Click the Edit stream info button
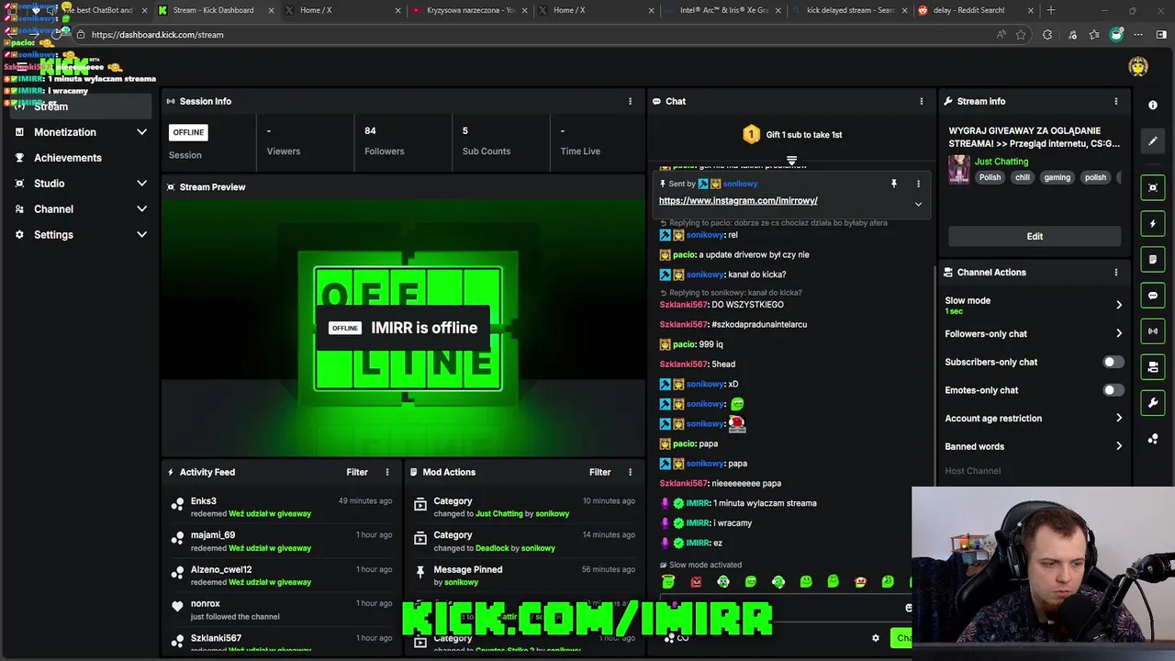 point(1035,236)
